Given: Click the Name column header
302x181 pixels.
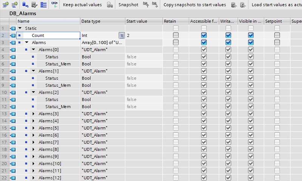Looking at the screenshot, I should (48, 21).
